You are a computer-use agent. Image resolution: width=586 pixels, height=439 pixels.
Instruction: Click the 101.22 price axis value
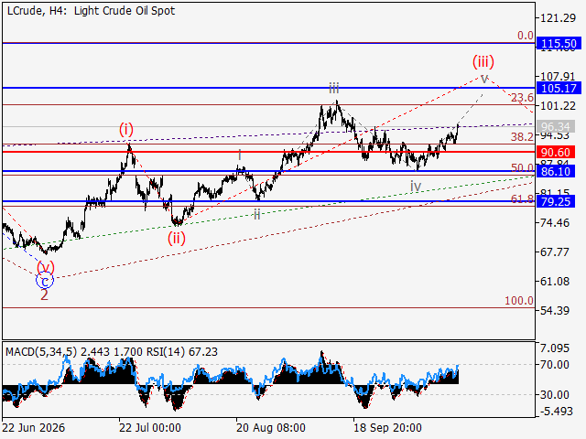tap(558, 106)
